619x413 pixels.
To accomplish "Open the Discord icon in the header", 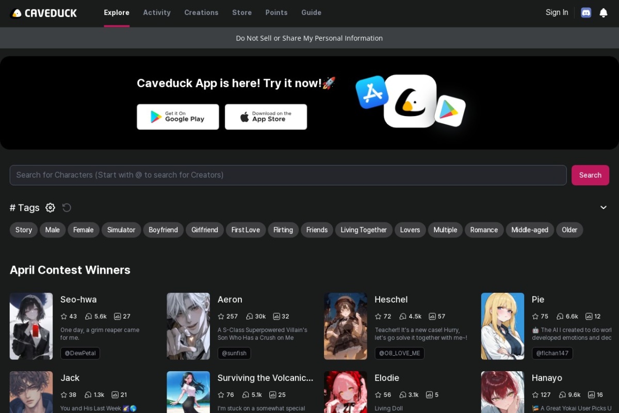I will pyautogui.click(x=585, y=12).
